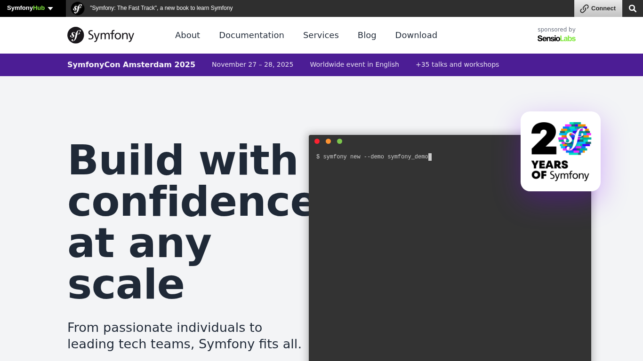This screenshot has height=361, width=643.
Task: Click the terminal command line text
Action: [372, 157]
